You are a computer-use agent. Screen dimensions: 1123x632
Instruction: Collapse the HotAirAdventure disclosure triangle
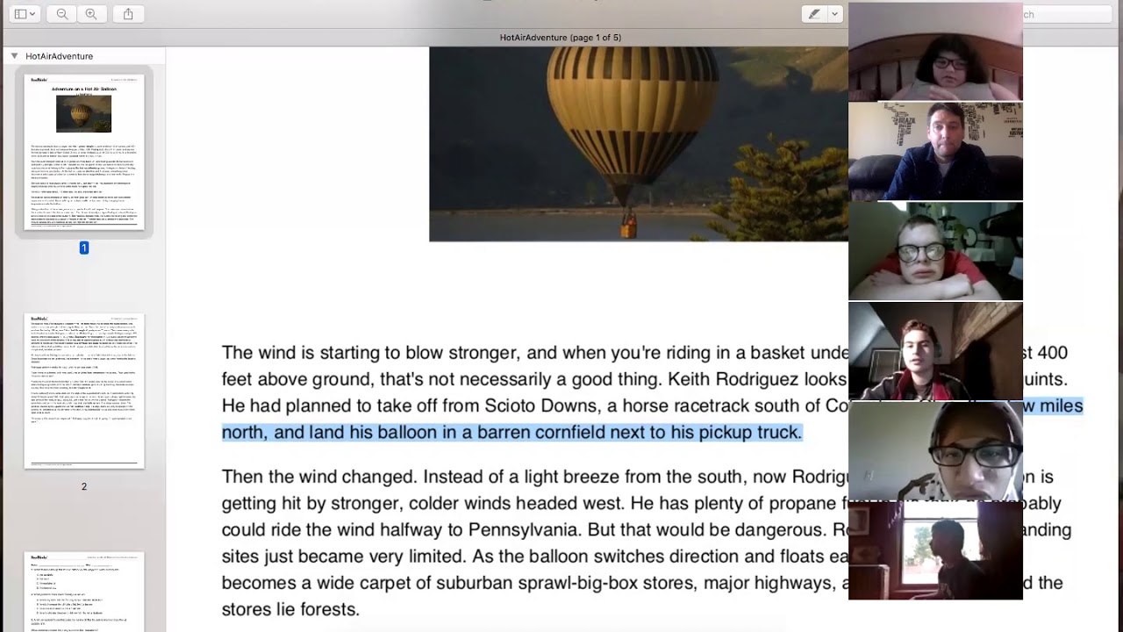[14, 55]
